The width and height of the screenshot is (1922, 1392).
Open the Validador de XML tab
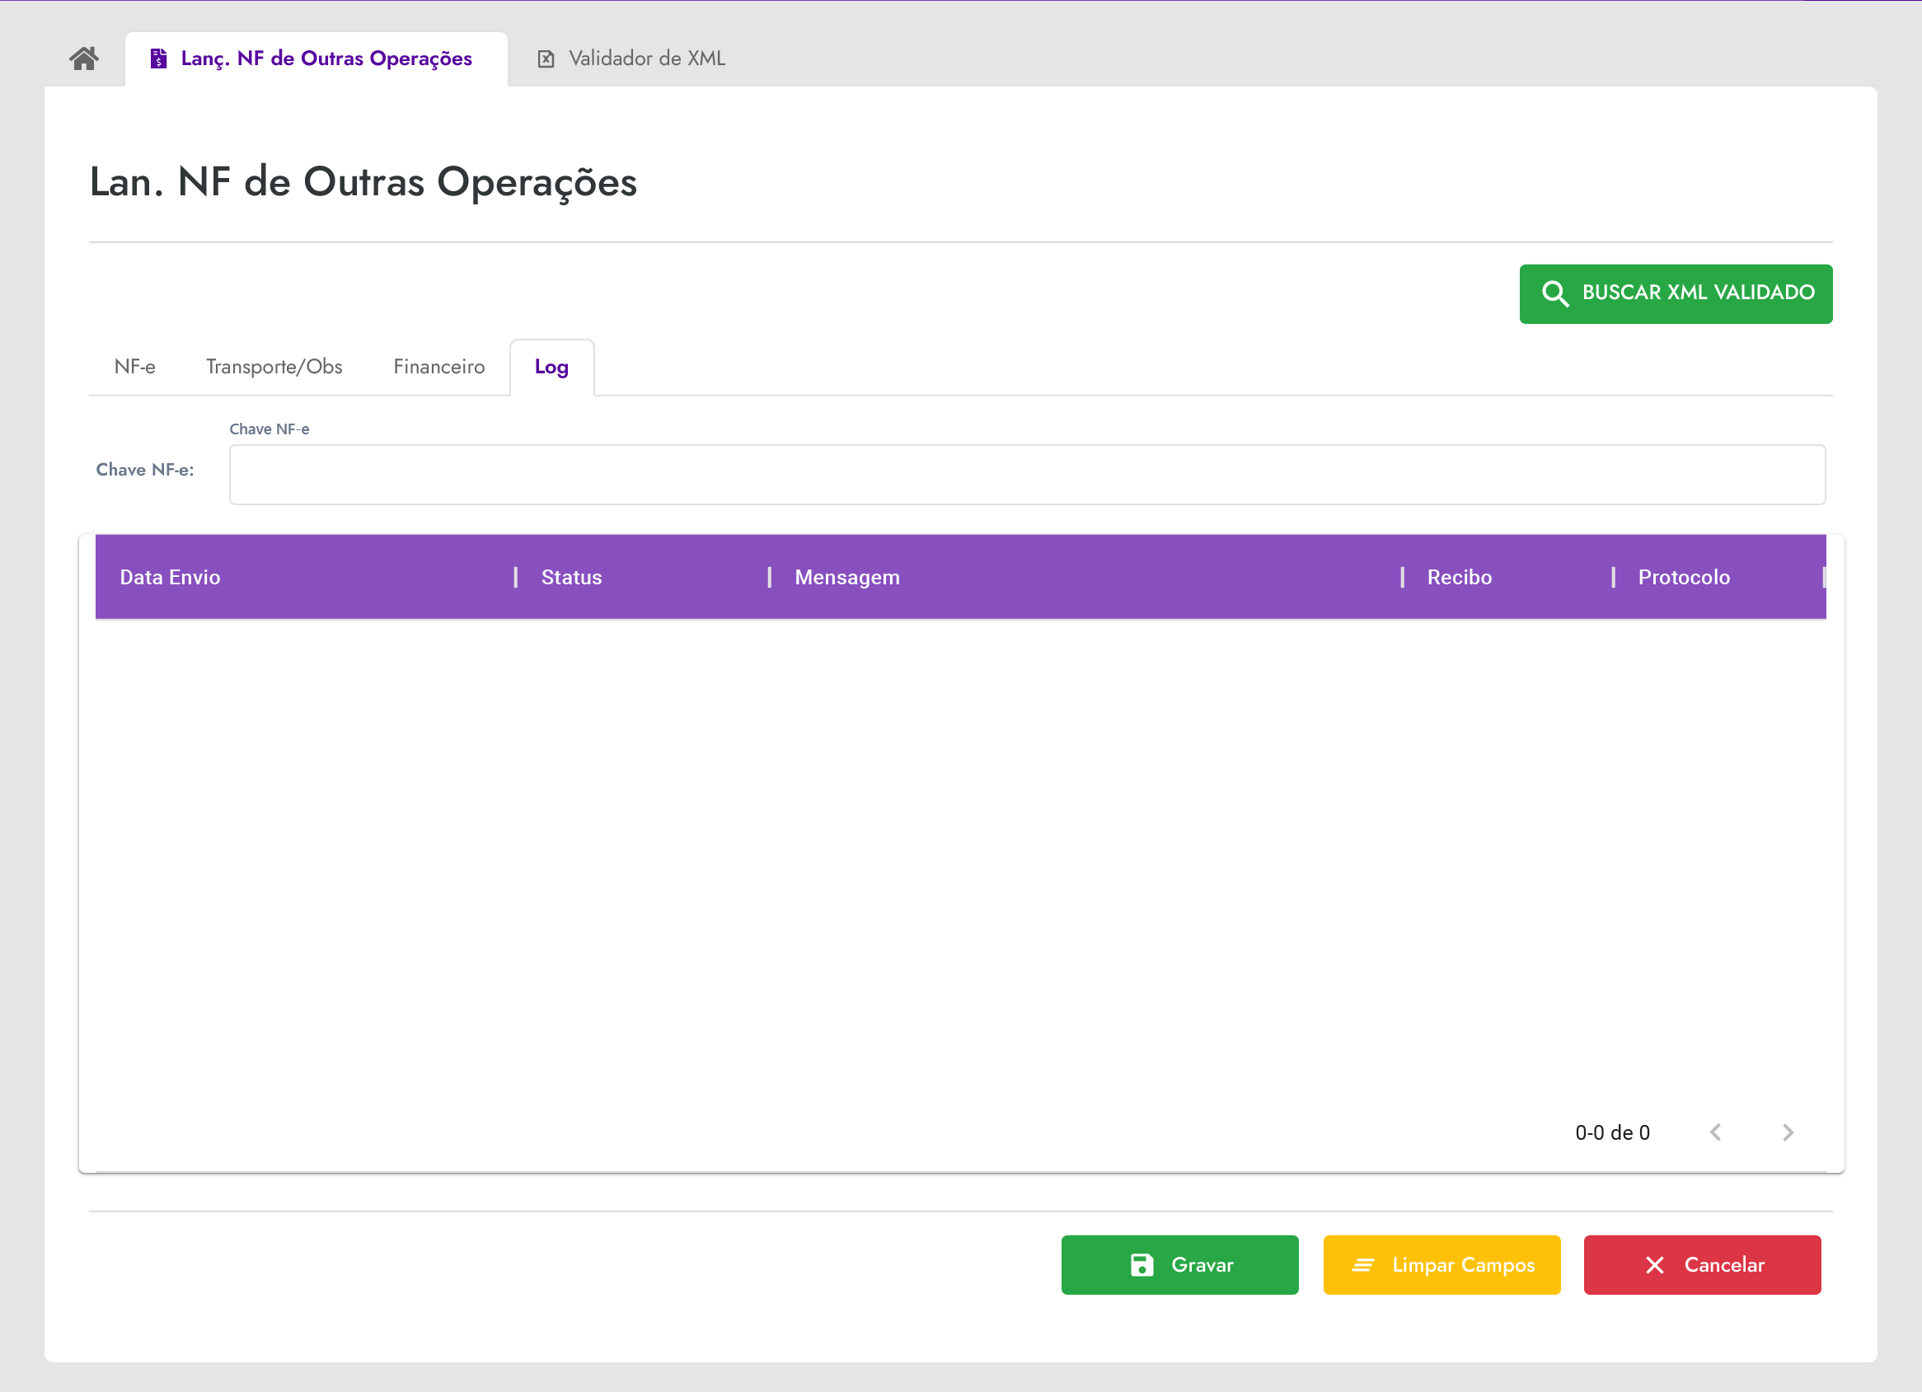click(646, 59)
